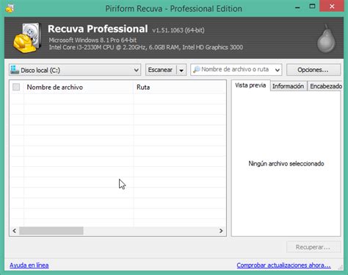Click the window resize grip in corner
The image size is (348, 275).
pos(341,268)
